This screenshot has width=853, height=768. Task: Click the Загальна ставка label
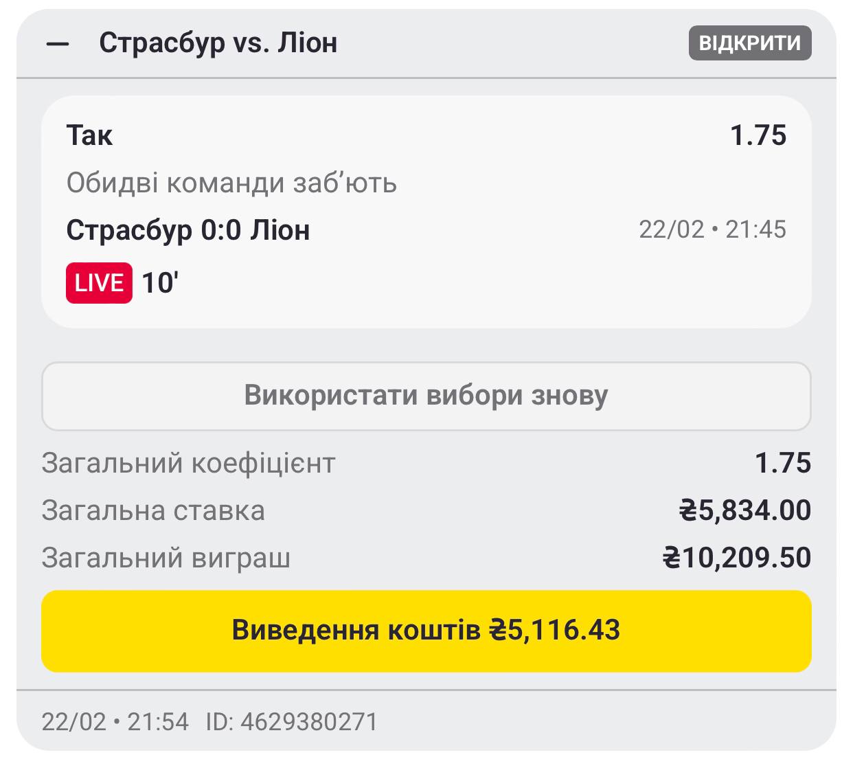point(153,511)
